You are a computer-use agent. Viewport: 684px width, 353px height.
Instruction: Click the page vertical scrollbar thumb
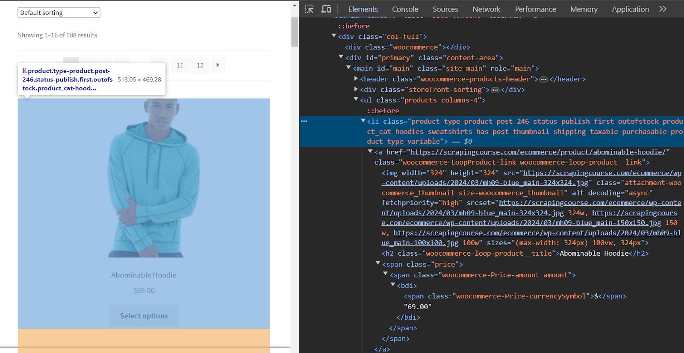295,32
